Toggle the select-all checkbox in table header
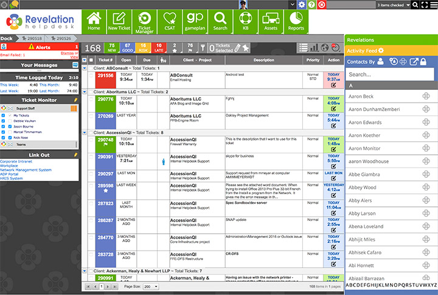The height and width of the screenshot is (295, 438). click(x=91, y=60)
